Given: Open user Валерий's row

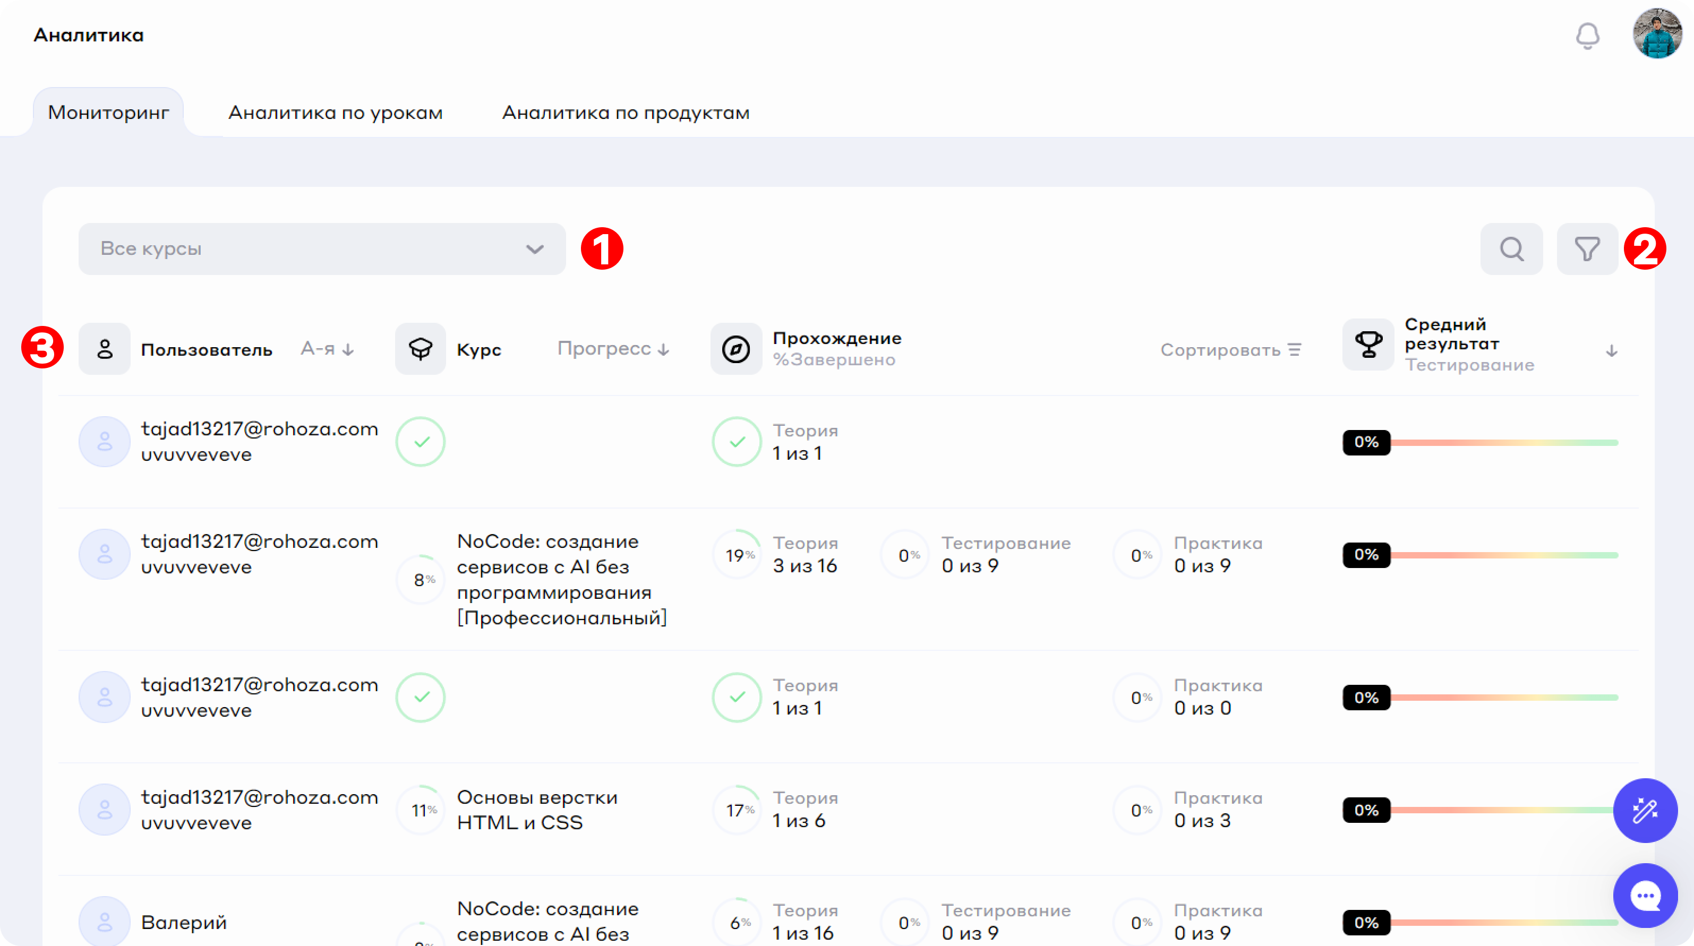Looking at the screenshot, I should 184,922.
